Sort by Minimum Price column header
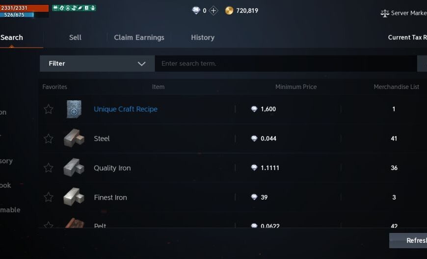 (296, 87)
